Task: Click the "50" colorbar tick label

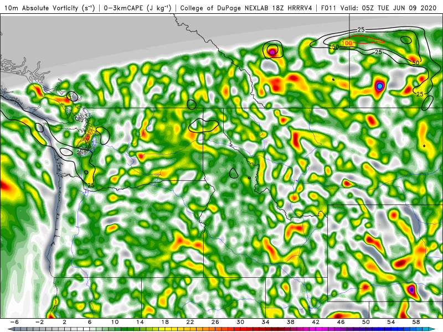Action: [366, 322]
